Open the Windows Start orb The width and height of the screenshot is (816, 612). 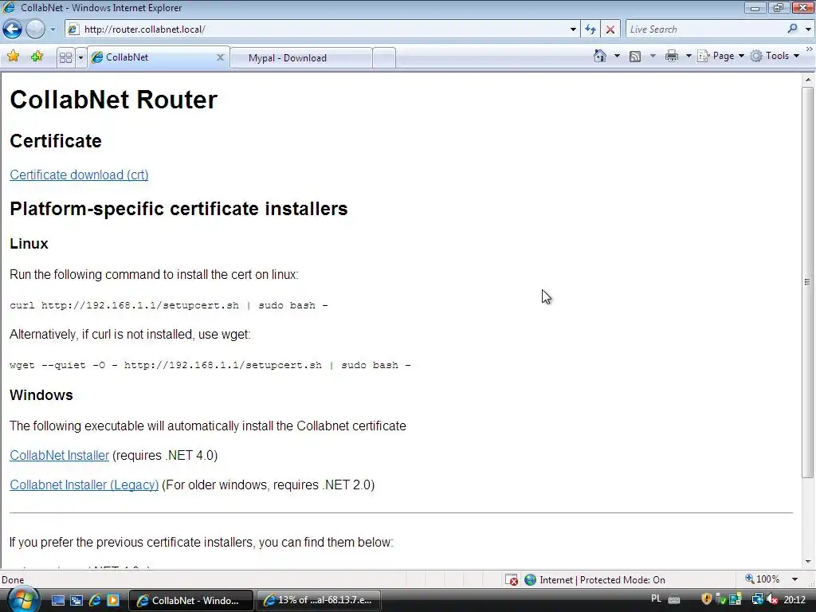click(23, 599)
